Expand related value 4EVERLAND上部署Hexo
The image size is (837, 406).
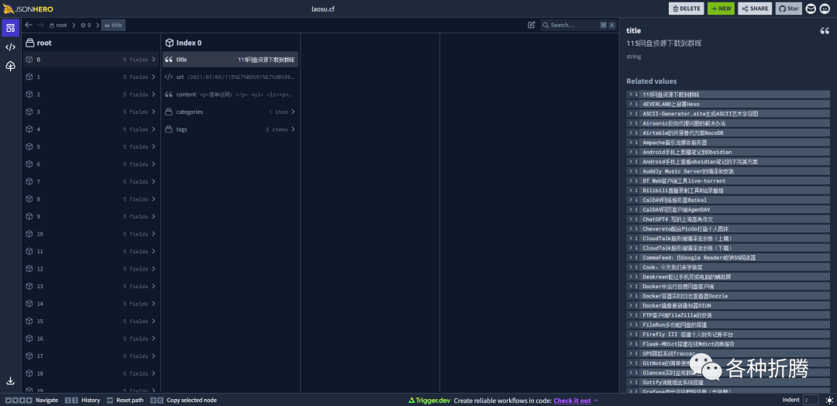[630, 104]
